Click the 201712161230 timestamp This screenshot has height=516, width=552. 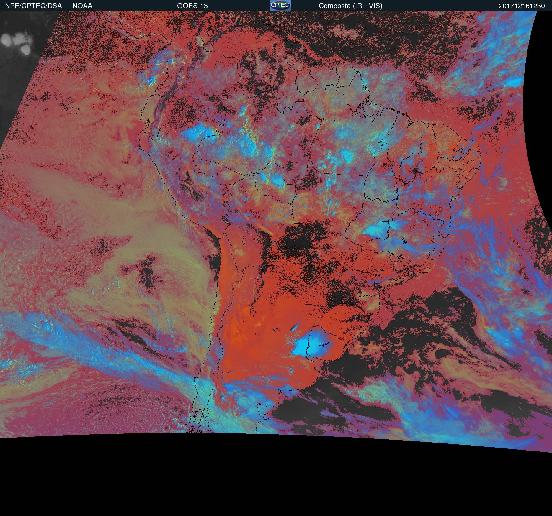click(522, 6)
